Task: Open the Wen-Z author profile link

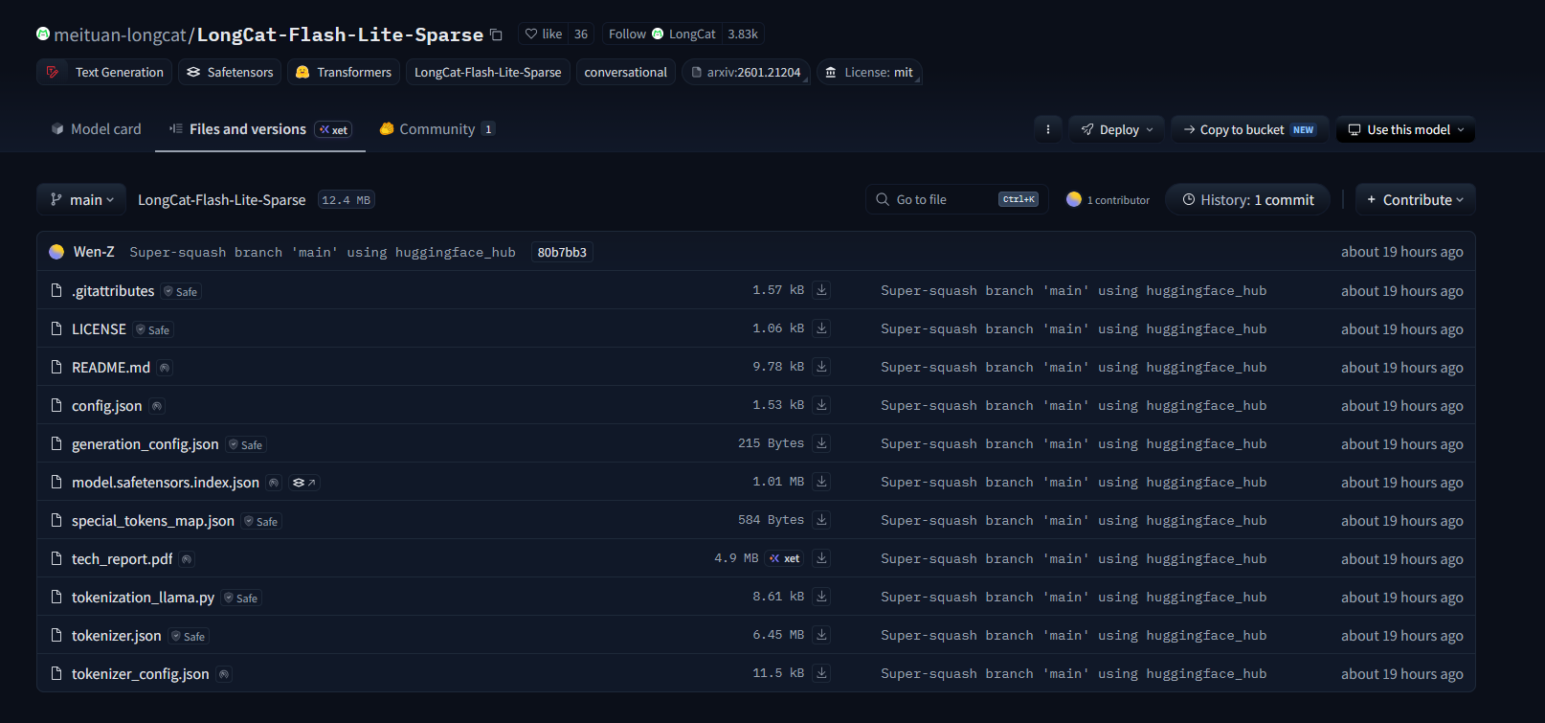Action: 94,252
